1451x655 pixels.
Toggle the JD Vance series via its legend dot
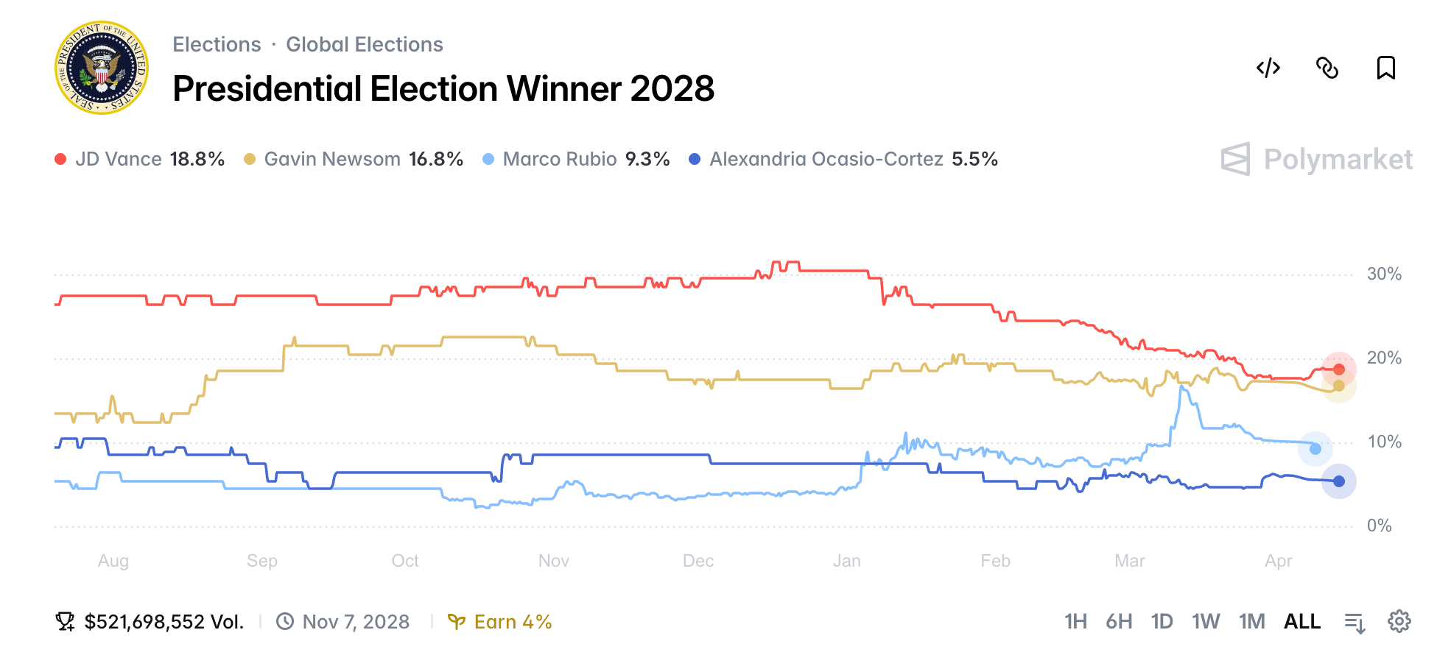(61, 158)
